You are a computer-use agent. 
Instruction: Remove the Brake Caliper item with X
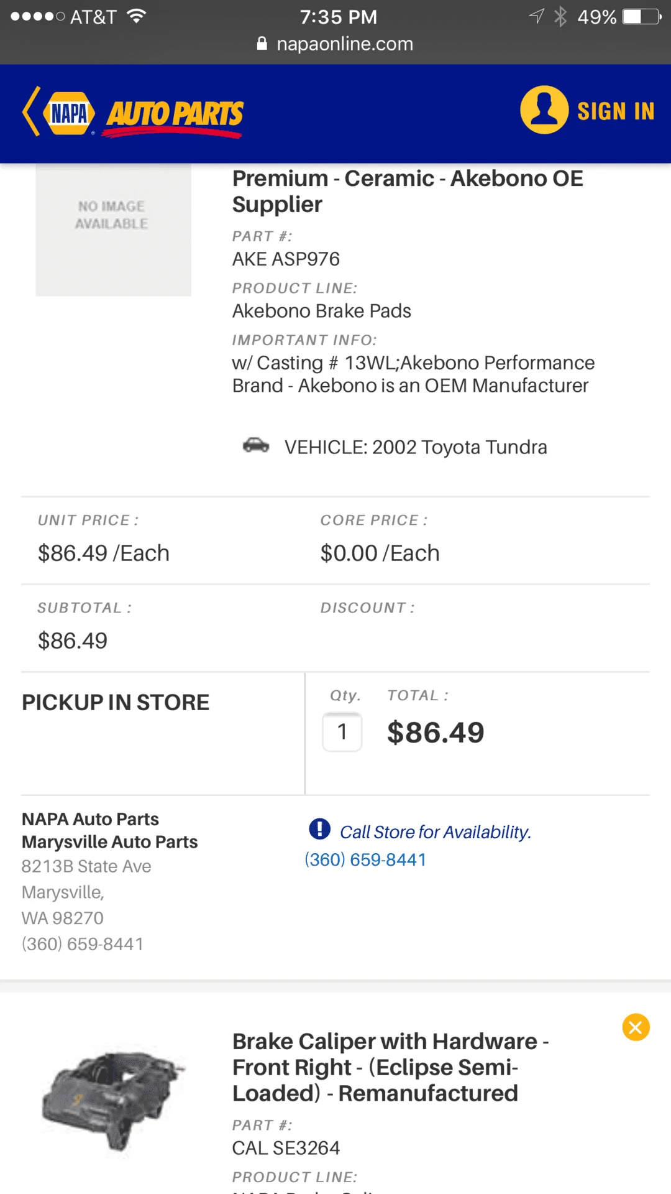pyautogui.click(x=636, y=1027)
